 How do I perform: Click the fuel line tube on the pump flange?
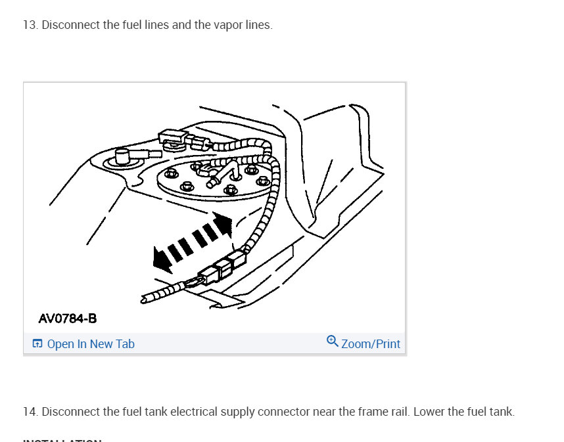point(223,175)
